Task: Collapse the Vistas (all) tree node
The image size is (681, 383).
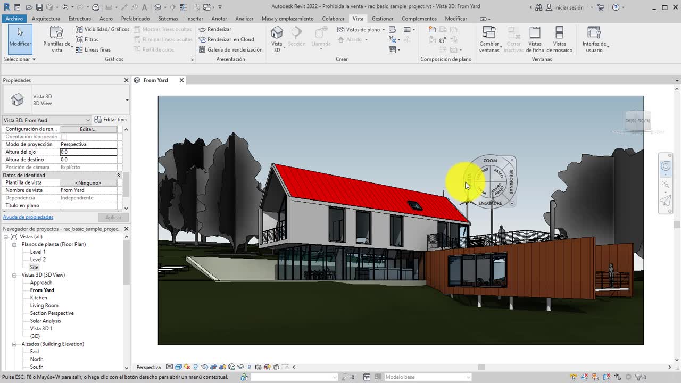Action: [x=6, y=237]
